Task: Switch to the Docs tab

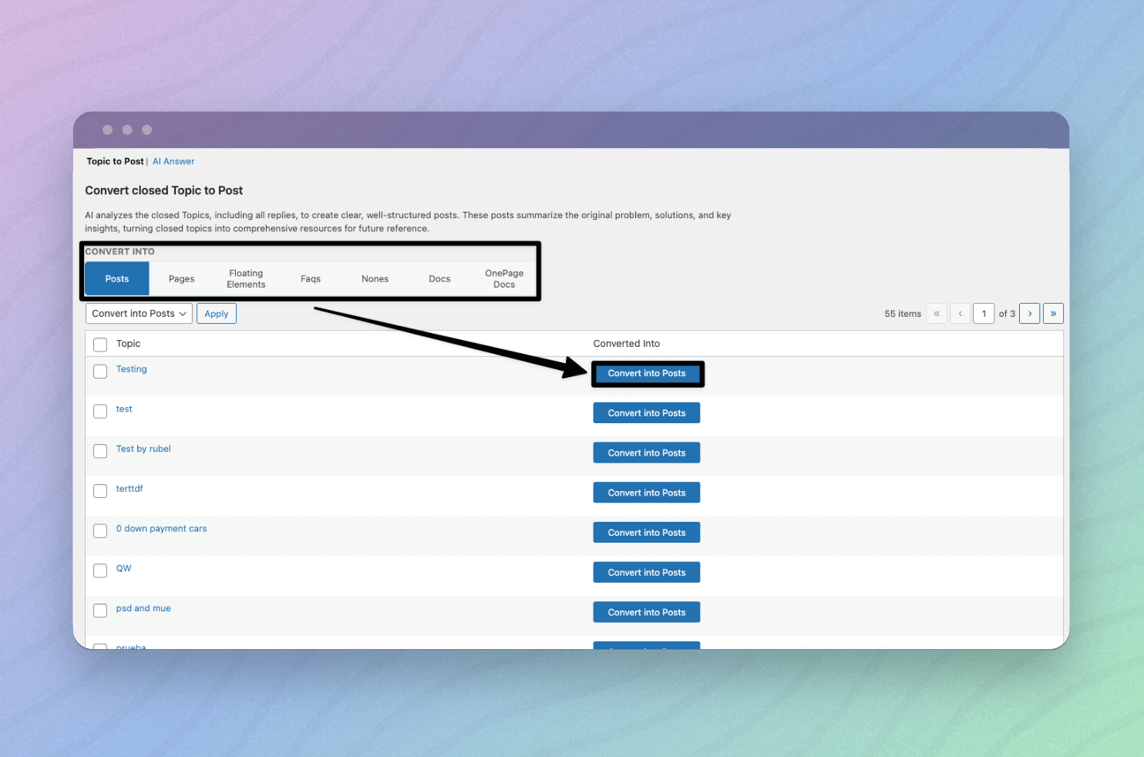Action: [x=439, y=278]
